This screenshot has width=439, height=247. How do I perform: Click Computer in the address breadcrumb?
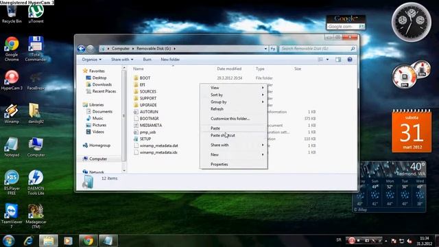pyautogui.click(x=121, y=49)
